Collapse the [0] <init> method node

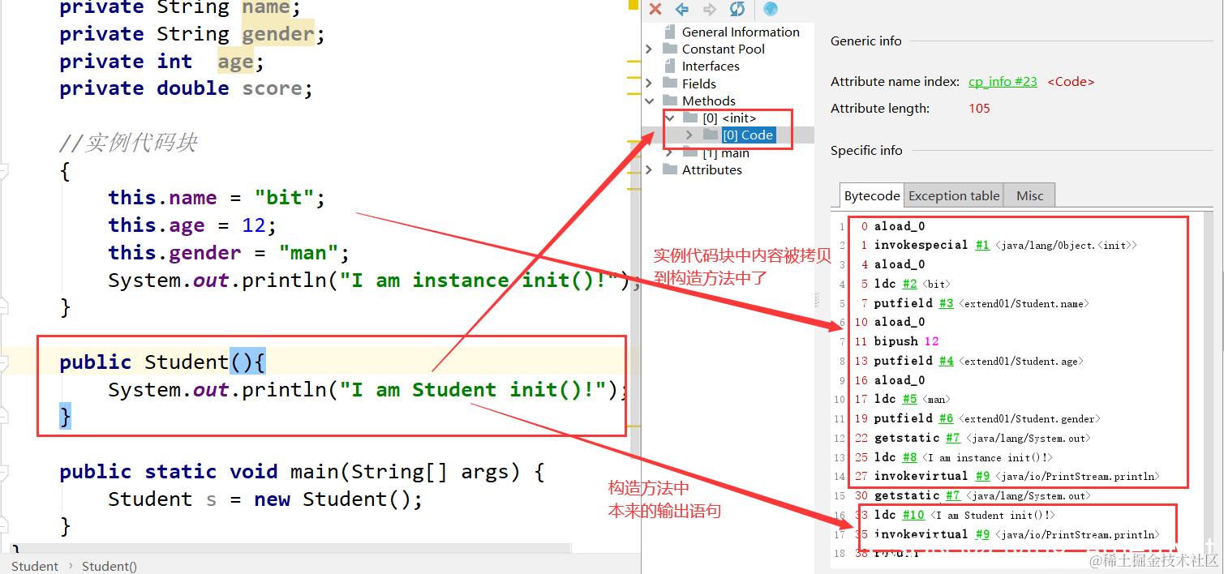coord(669,118)
